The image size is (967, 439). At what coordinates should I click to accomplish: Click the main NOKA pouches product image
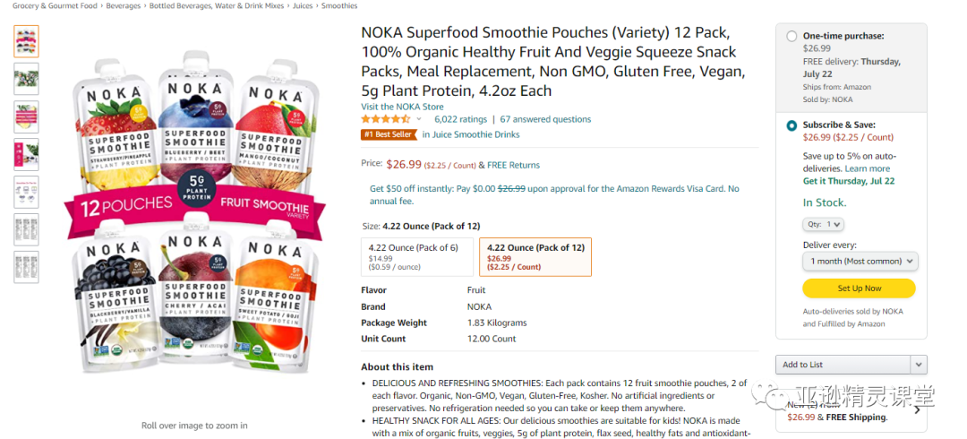(x=194, y=213)
